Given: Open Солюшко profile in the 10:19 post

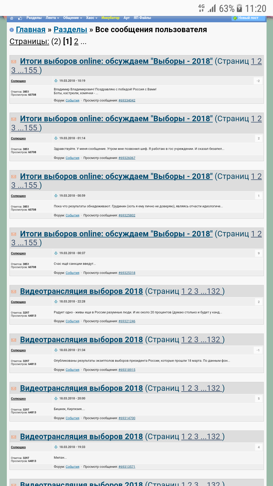Looking at the screenshot, I should click(18, 81).
